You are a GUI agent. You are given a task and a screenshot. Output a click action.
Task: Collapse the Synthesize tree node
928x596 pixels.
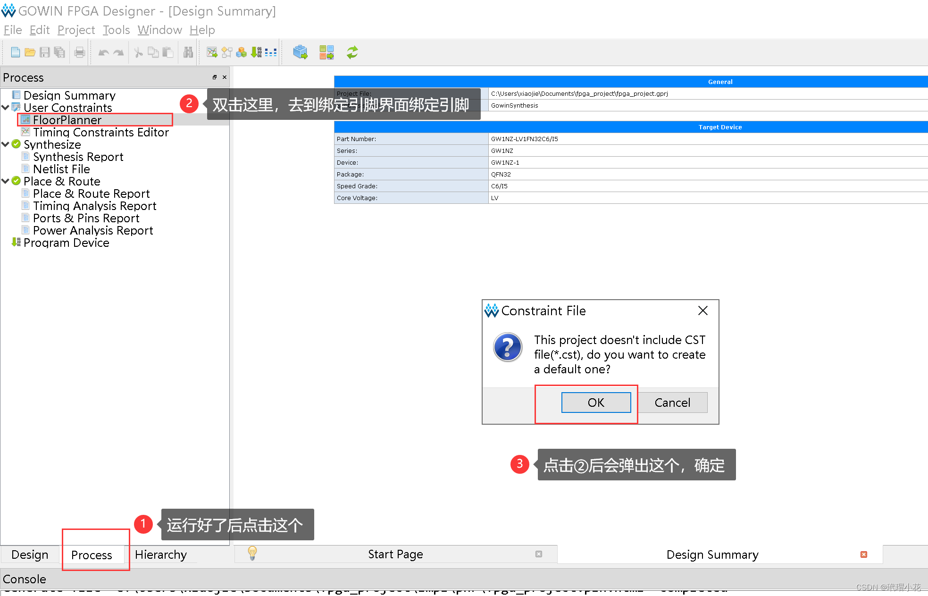(x=6, y=144)
